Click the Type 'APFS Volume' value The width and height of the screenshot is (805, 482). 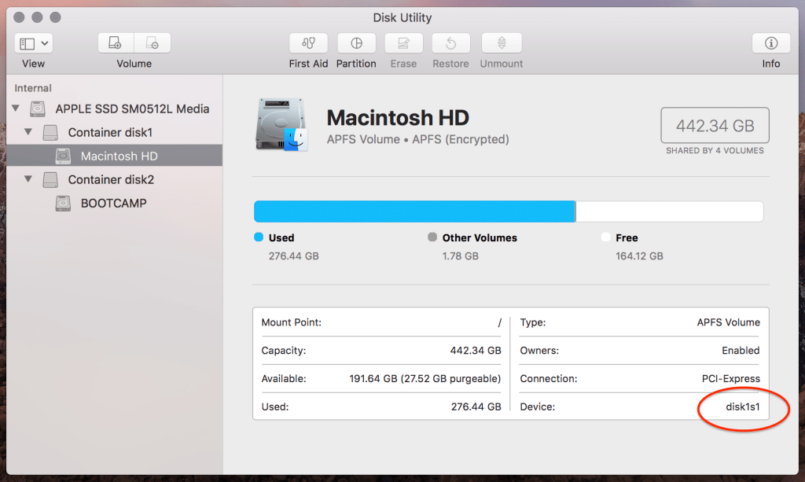[x=729, y=322]
